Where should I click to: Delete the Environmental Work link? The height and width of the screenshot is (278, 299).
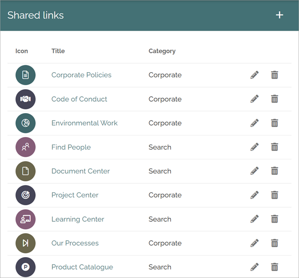pyautogui.click(x=275, y=123)
